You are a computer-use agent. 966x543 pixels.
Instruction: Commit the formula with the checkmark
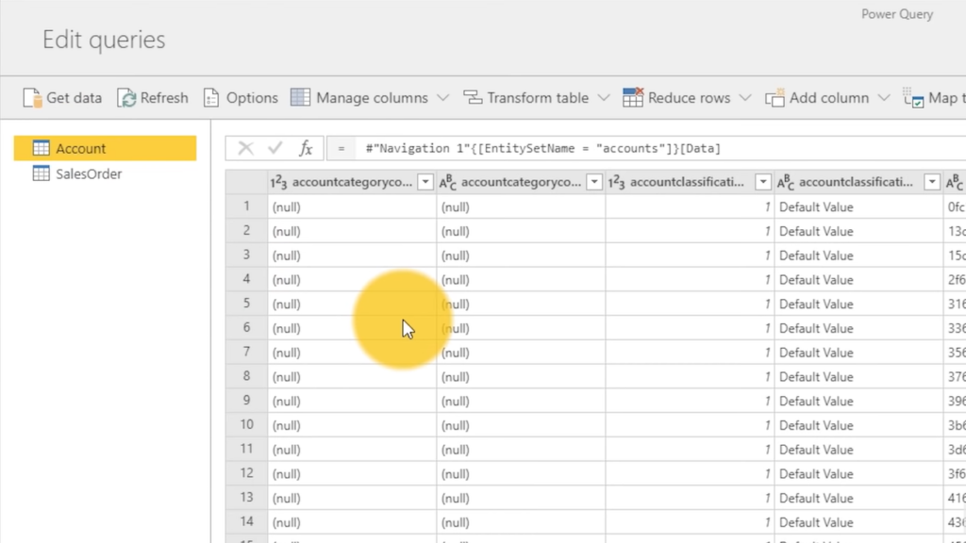coord(275,147)
